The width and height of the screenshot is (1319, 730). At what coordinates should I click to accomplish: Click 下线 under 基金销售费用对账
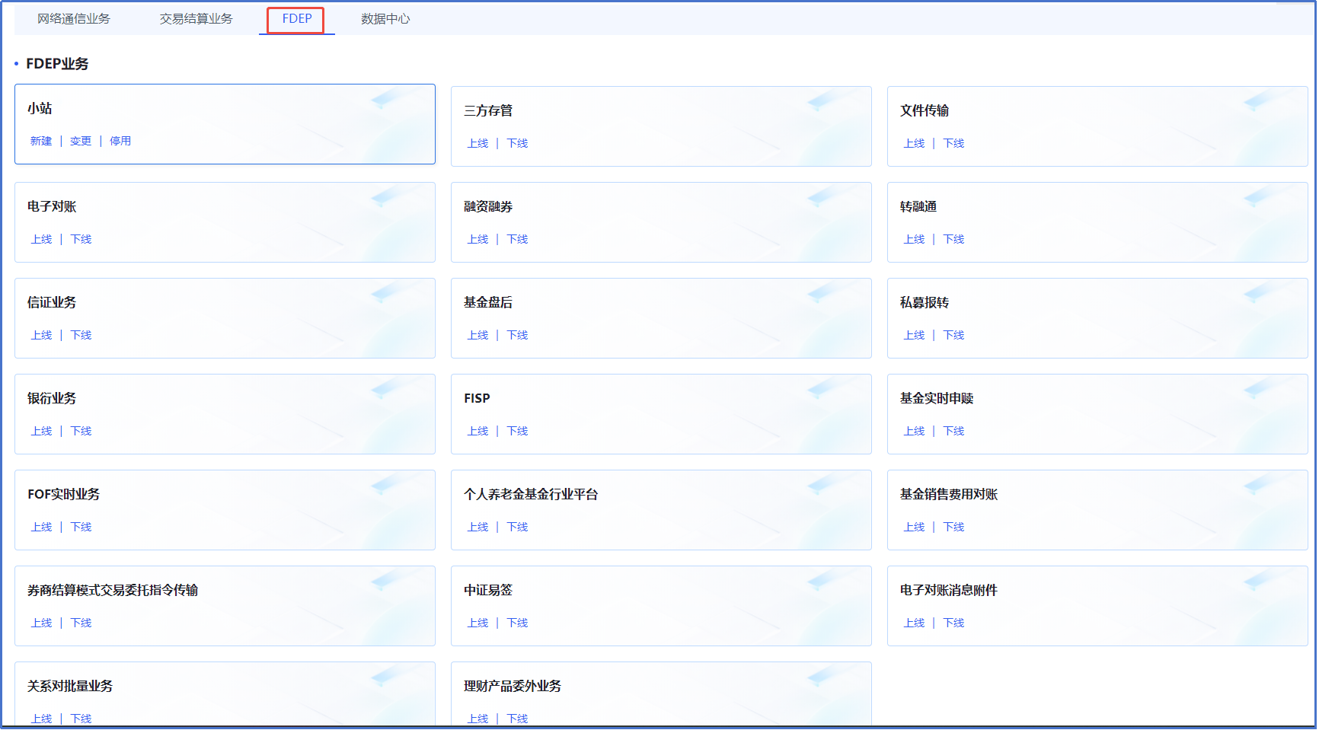click(x=954, y=527)
